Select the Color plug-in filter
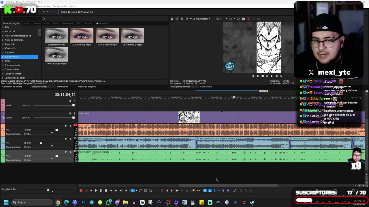Image resolution: width=369 pixels, height=207 pixels. pos(47,23)
